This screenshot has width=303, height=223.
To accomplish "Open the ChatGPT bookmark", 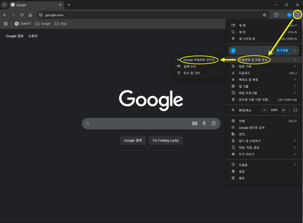I will [x=23, y=24].
